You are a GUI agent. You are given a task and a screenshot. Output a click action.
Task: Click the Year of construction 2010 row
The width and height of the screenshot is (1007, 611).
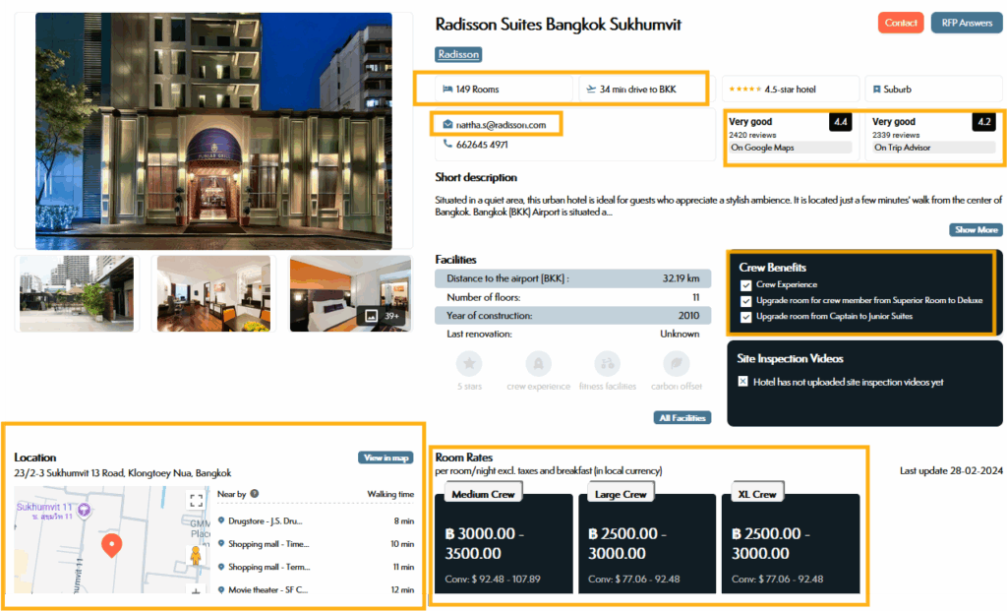pyautogui.click(x=573, y=316)
